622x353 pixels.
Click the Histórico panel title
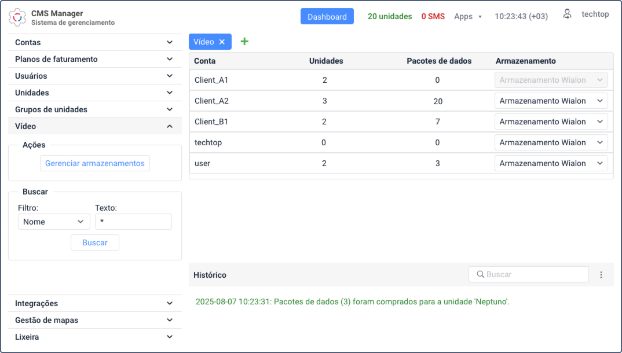[x=210, y=275]
